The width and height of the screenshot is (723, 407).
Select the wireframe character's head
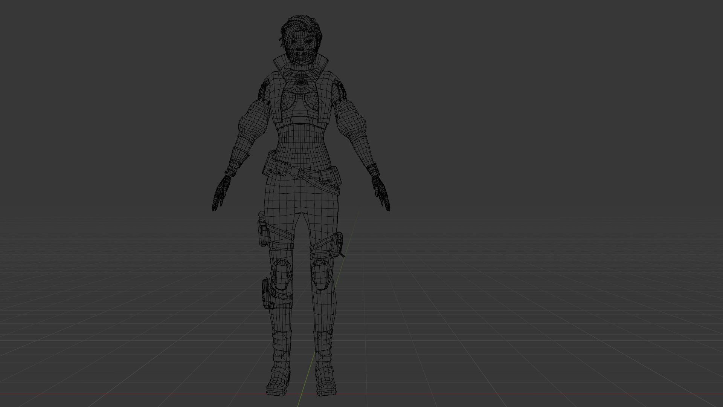[302, 40]
